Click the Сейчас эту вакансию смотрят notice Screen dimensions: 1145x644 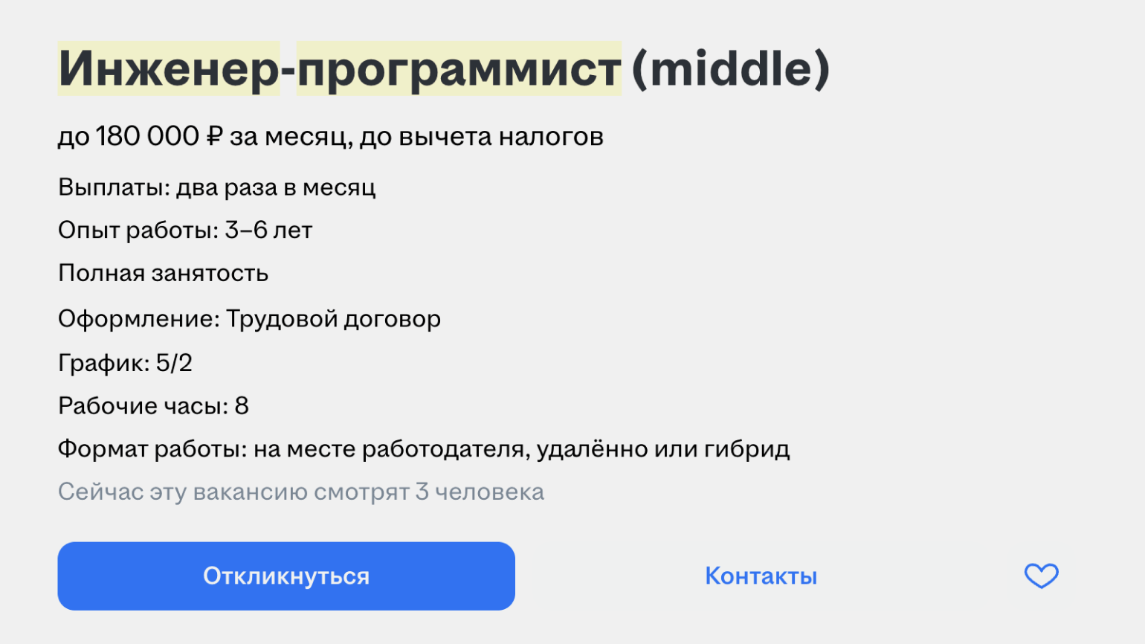coord(300,492)
